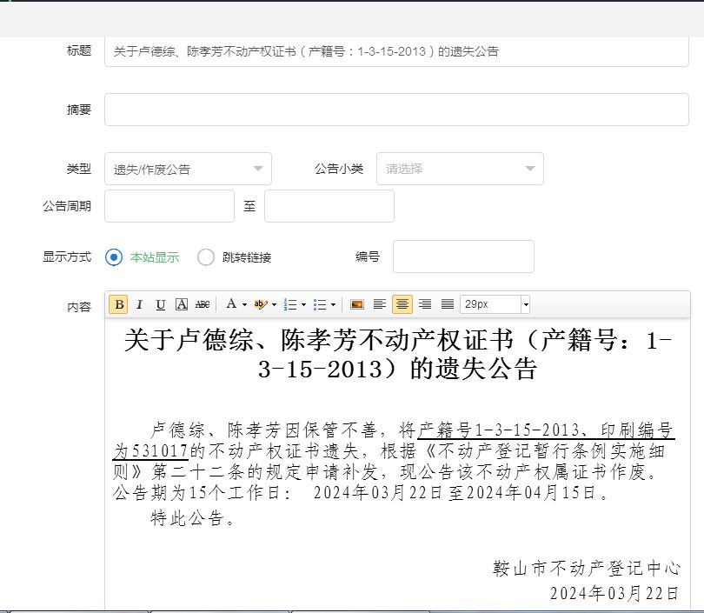Screen dimensions: 704x613
Task: Open bulleted list style dropdown arrow
Action: pyautogui.click(x=333, y=304)
